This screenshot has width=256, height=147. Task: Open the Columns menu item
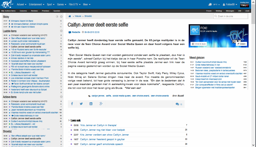(23, 11)
